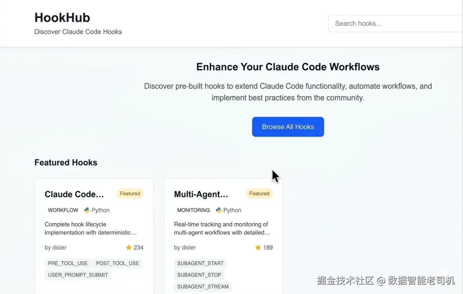Click the PRE_TOOL_USE tag
Screen dimensions: 463x294
(68, 263)
